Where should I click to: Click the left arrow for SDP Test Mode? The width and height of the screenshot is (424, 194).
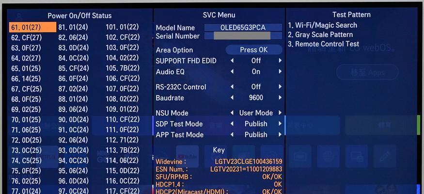(232, 124)
